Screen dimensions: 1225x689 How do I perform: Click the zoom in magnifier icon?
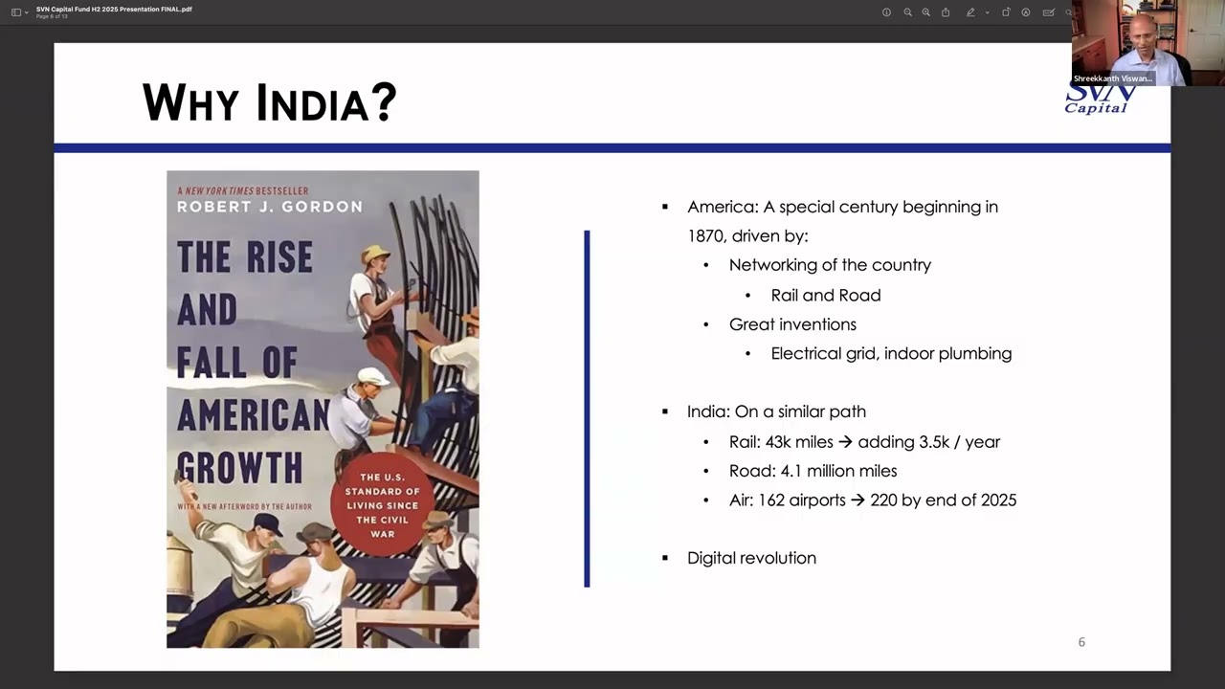(x=925, y=12)
